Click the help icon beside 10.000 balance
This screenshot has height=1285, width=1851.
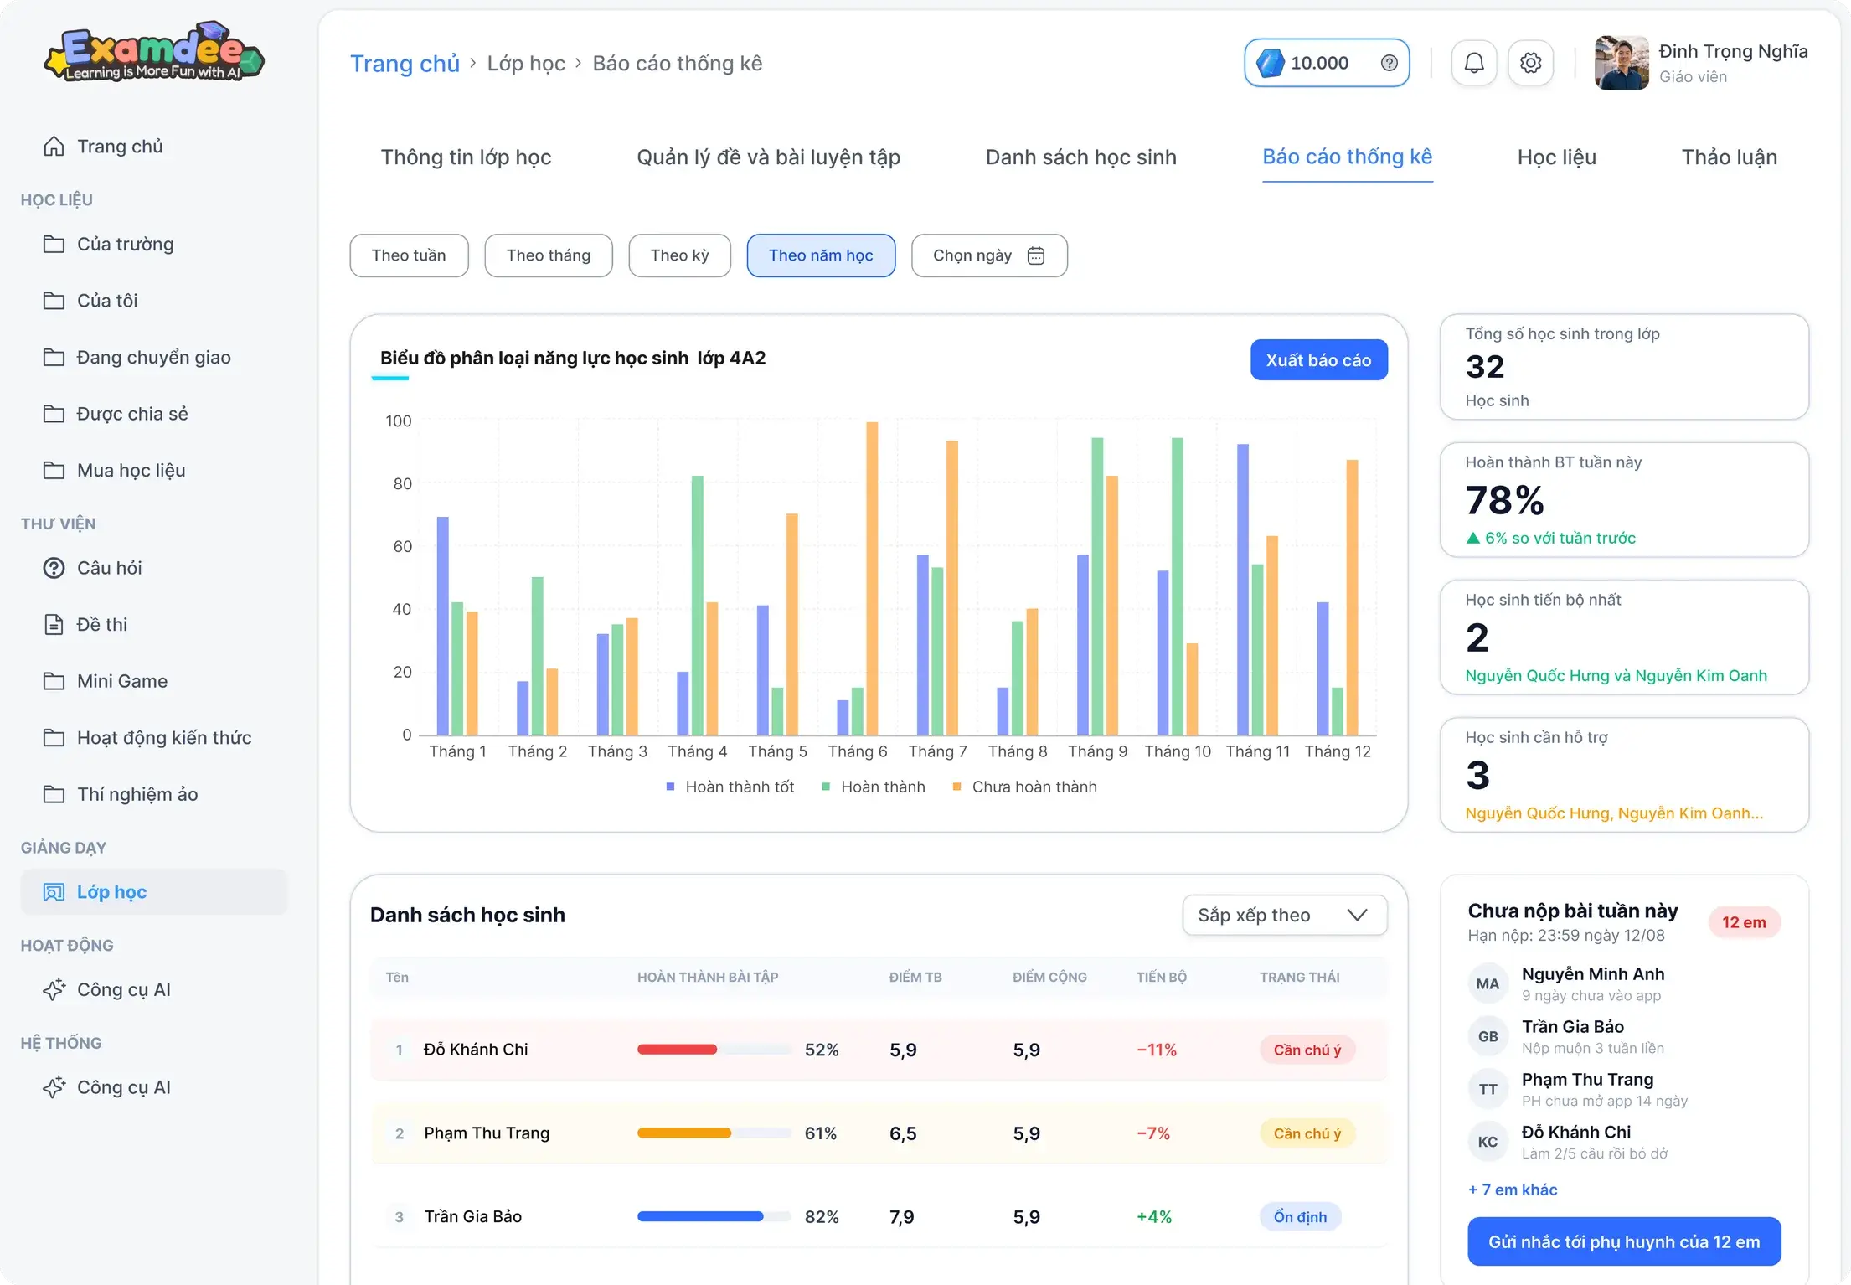(1390, 63)
